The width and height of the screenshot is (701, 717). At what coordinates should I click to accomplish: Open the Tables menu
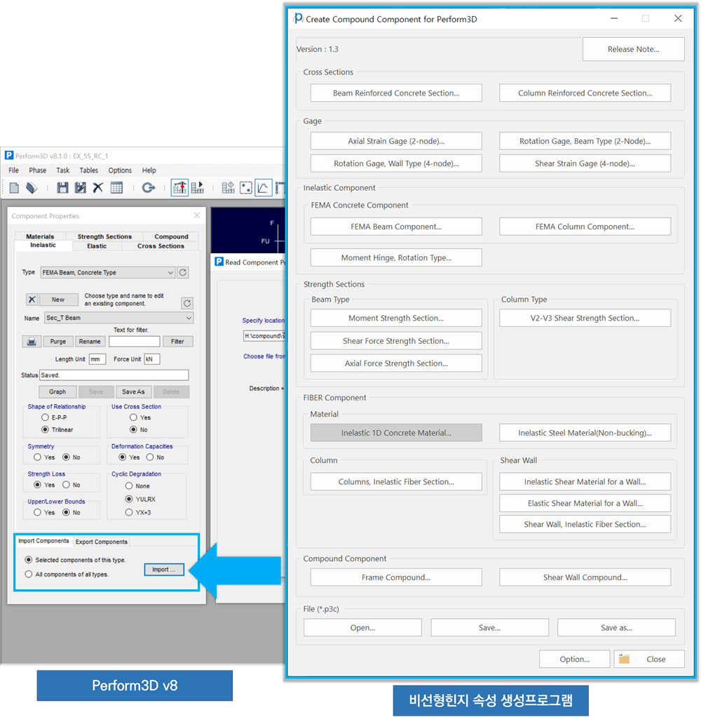[x=88, y=170]
